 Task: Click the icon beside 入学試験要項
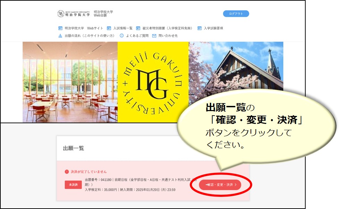coord(199,28)
